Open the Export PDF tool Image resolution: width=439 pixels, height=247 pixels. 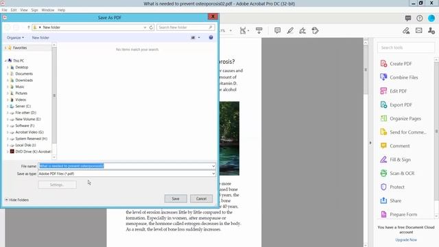click(x=396, y=105)
